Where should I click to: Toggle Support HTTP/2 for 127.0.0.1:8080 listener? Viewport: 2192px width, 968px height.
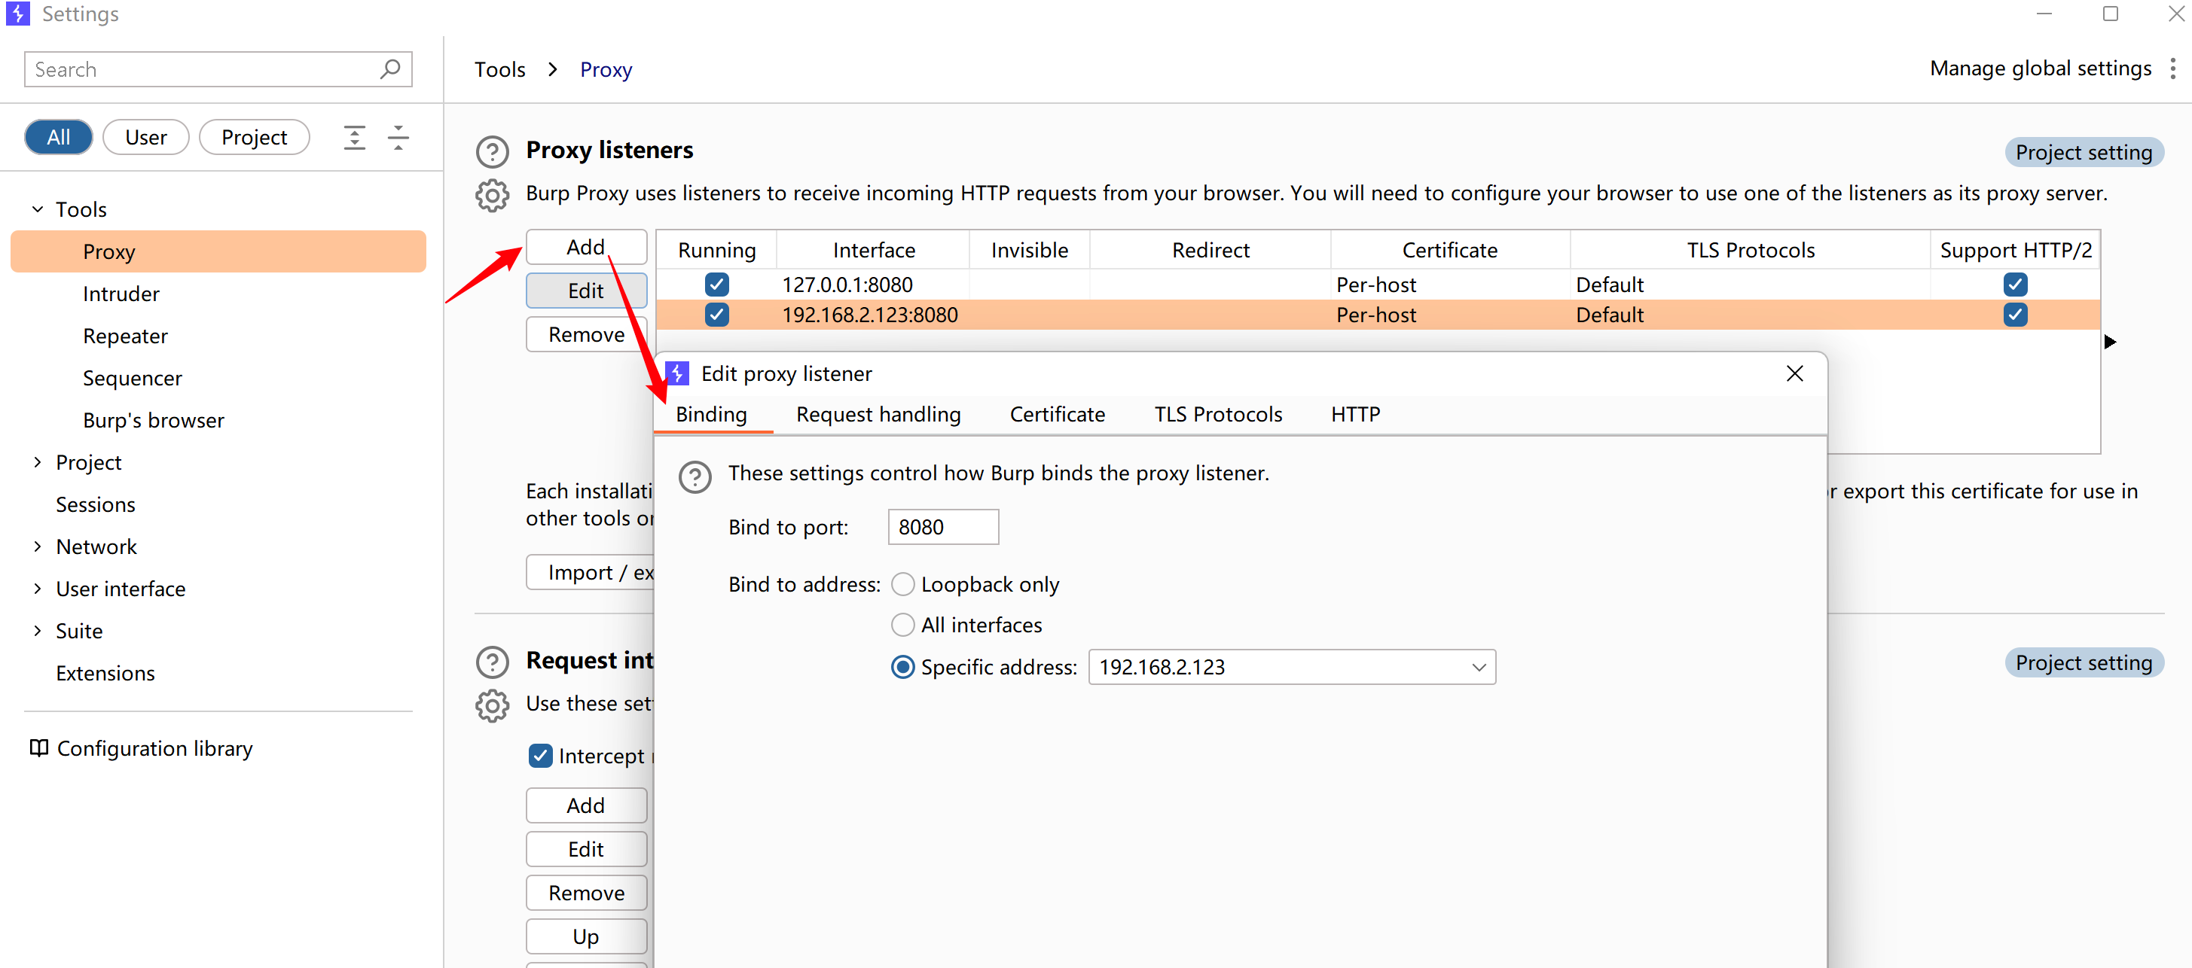pos(2015,284)
